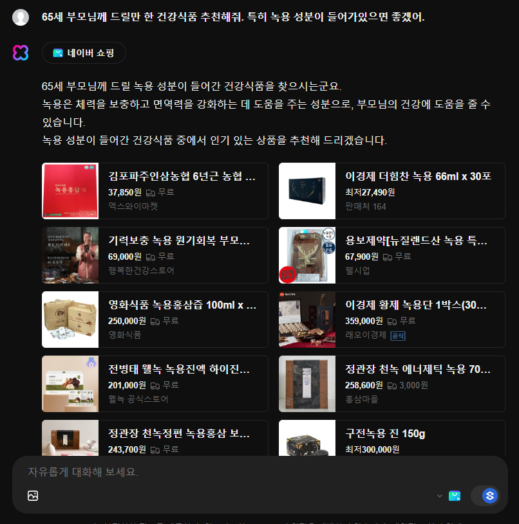Screen dimensions: 519x524
Task: Click the user profile avatar icon
Action: pyautogui.click(x=21, y=17)
